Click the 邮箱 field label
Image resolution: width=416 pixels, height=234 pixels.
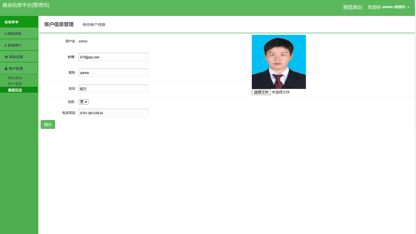tap(72, 57)
